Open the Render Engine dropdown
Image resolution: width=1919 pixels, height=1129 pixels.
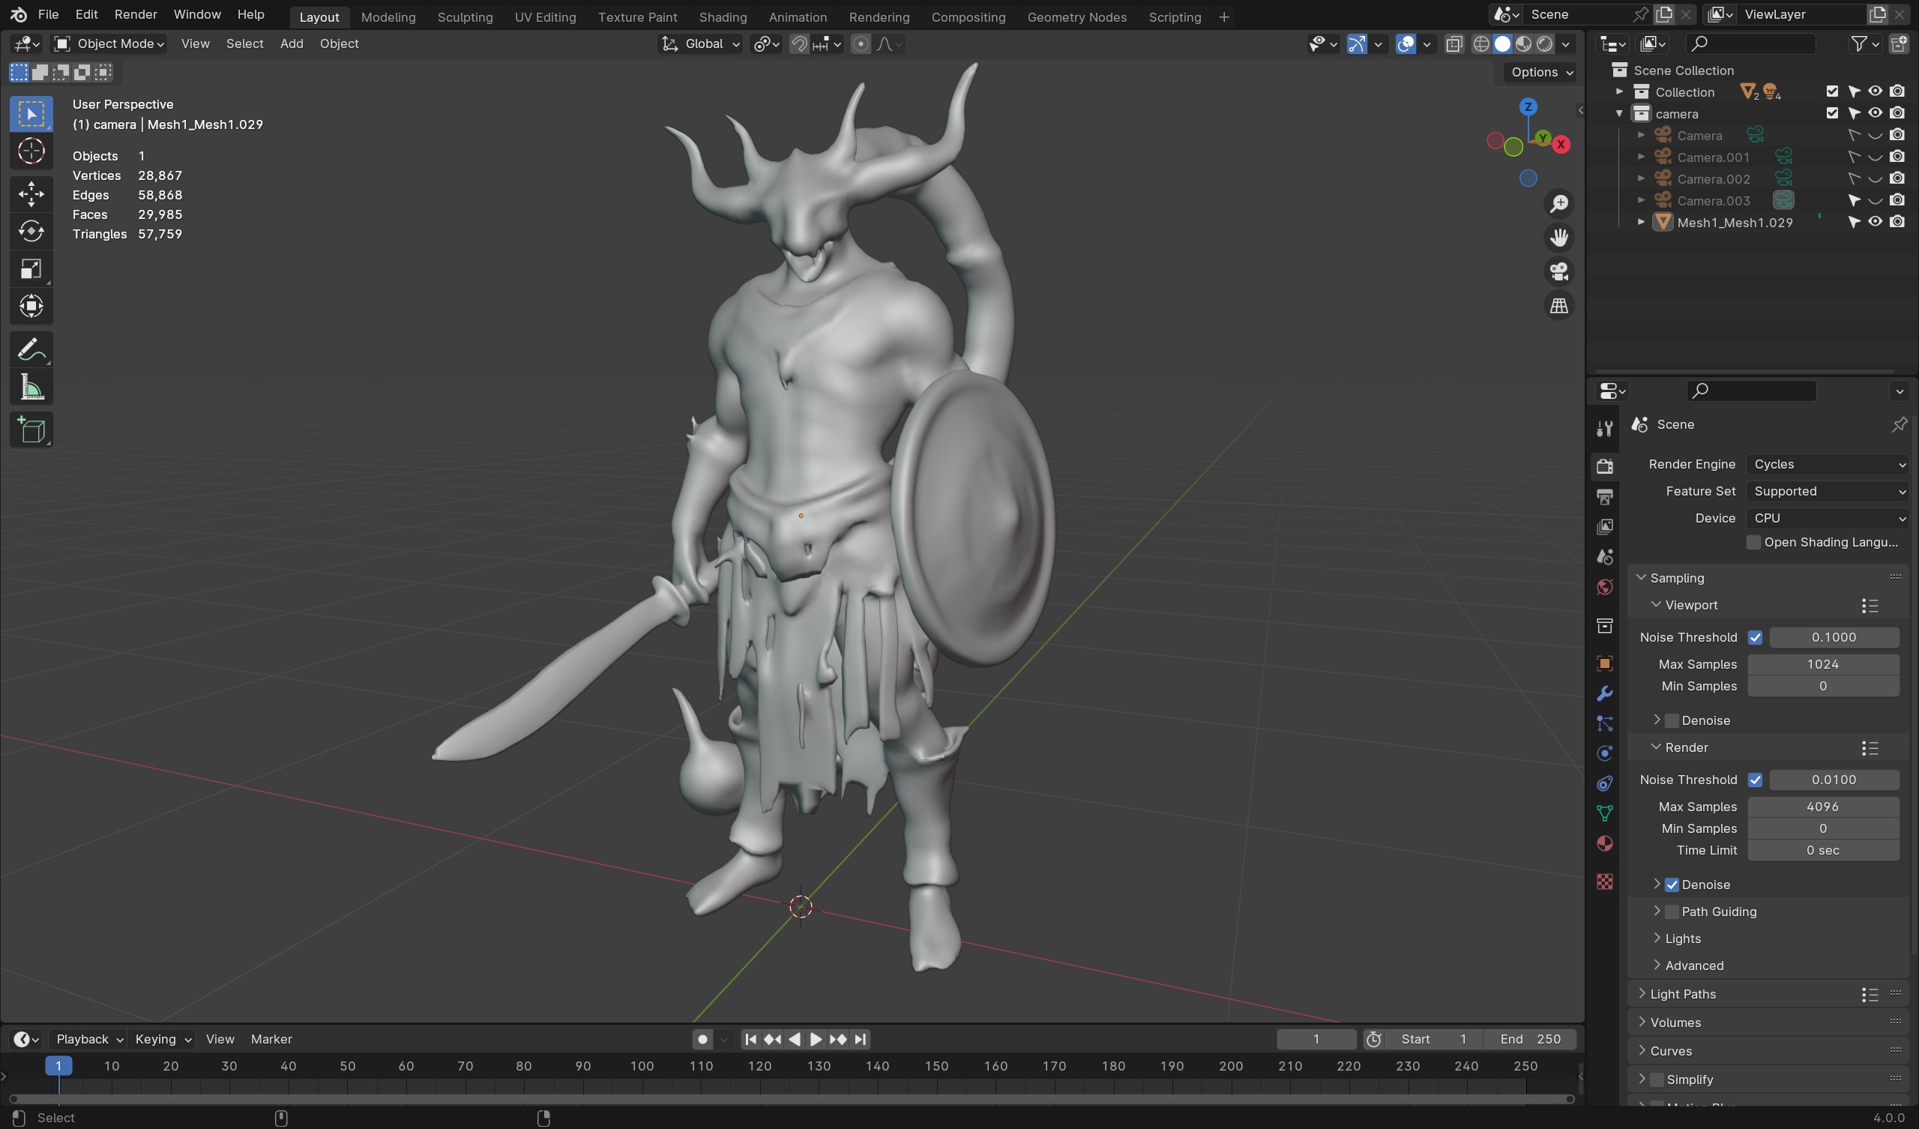(x=1828, y=465)
